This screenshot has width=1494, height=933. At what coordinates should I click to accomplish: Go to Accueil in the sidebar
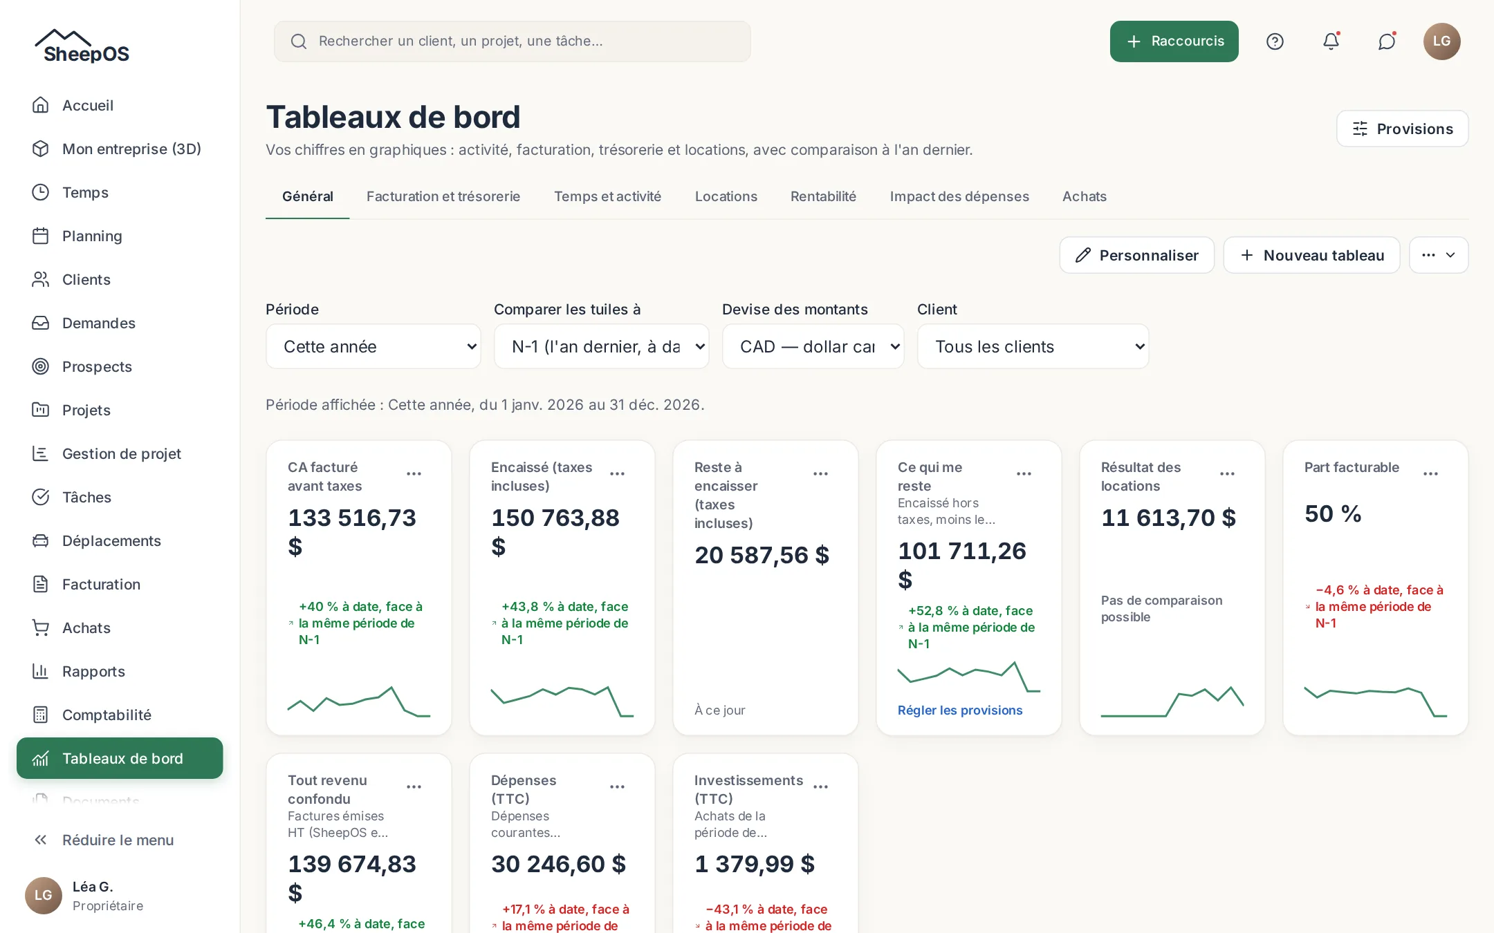tap(120, 105)
